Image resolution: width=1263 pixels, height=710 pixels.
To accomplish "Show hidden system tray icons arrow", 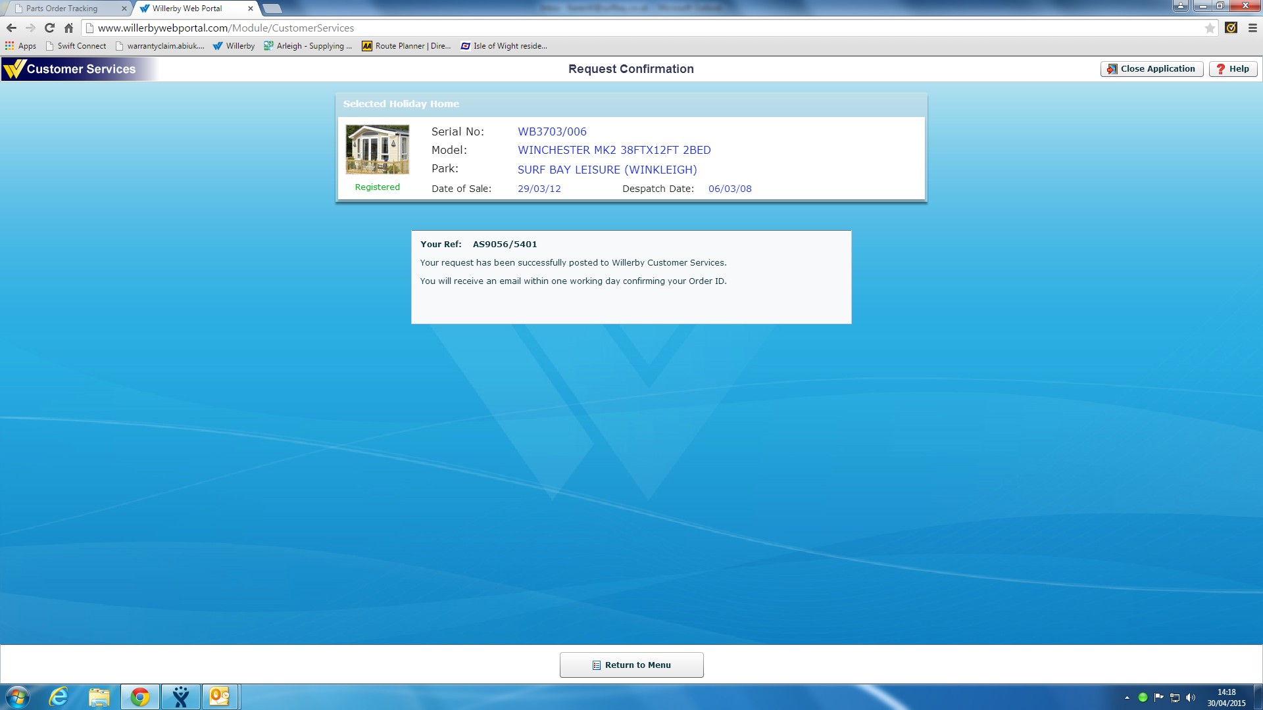I will [x=1127, y=698].
